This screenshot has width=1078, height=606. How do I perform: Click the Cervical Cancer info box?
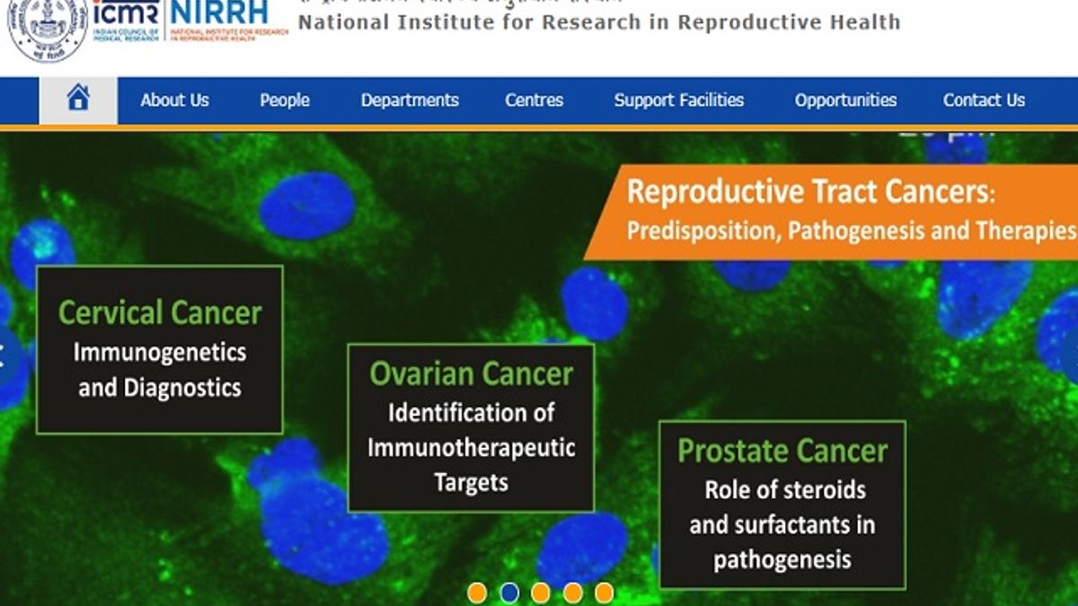160,350
